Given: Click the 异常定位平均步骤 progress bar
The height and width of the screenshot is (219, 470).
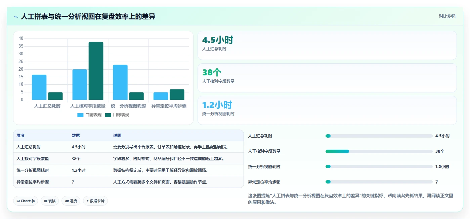Looking at the screenshot, I should [379, 182].
